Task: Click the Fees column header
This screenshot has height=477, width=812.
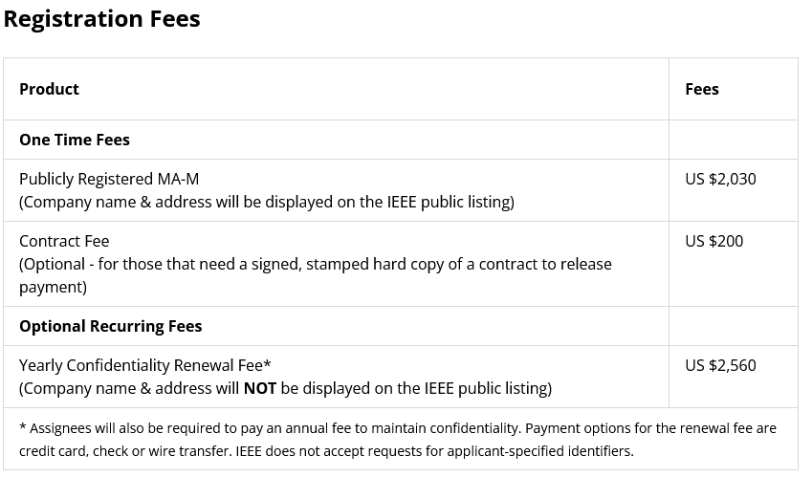Action: click(702, 89)
